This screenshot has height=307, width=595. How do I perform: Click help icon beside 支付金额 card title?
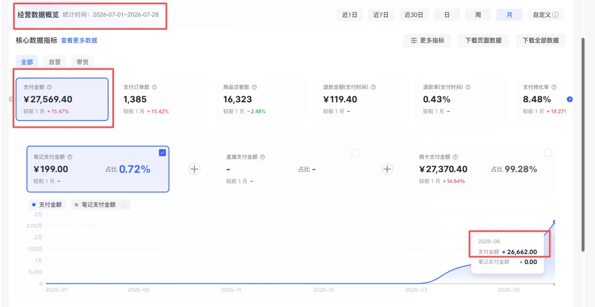pyautogui.click(x=49, y=87)
